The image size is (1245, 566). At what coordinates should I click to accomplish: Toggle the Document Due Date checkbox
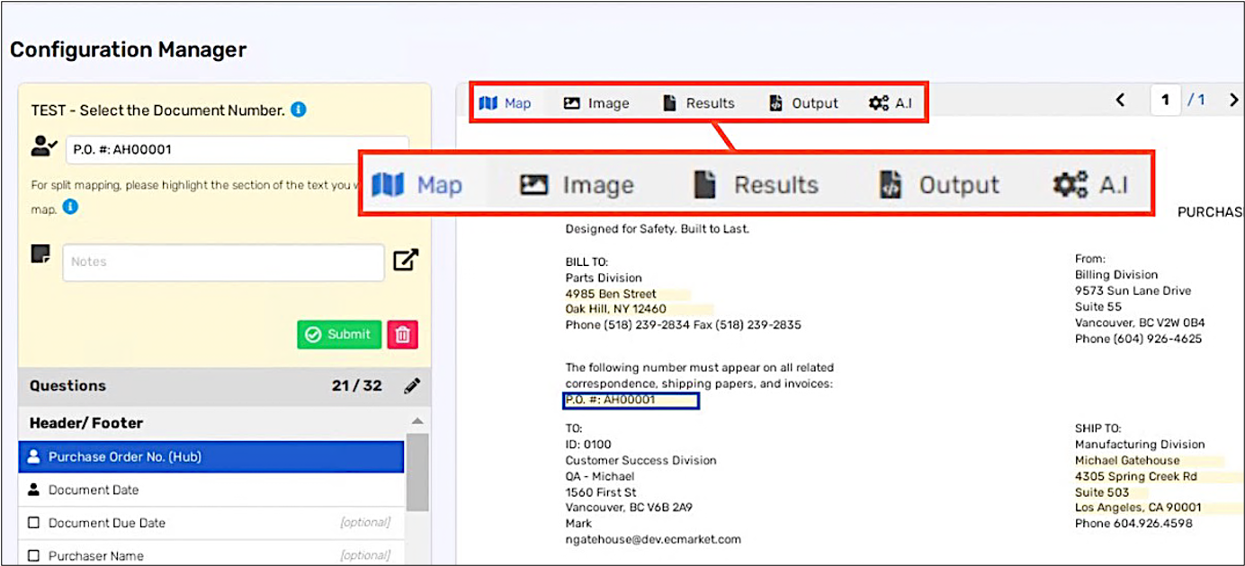tap(34, 523)
